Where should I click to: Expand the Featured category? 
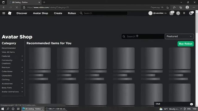tap(22, 56)
